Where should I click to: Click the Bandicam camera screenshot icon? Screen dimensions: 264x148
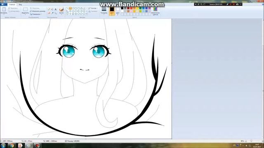pyautogui.click(x=237, y=5)
